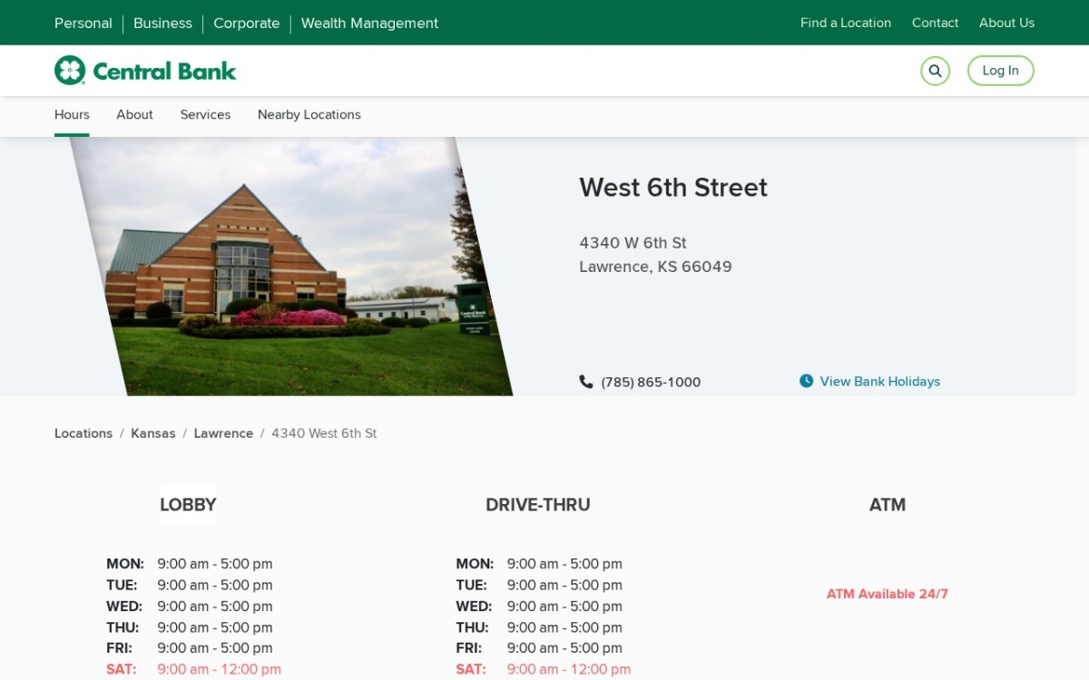Click the 4340 West 6th St breadcrumb text
The height and width of the screenshot is (680, 1089).
click(324, 433)
